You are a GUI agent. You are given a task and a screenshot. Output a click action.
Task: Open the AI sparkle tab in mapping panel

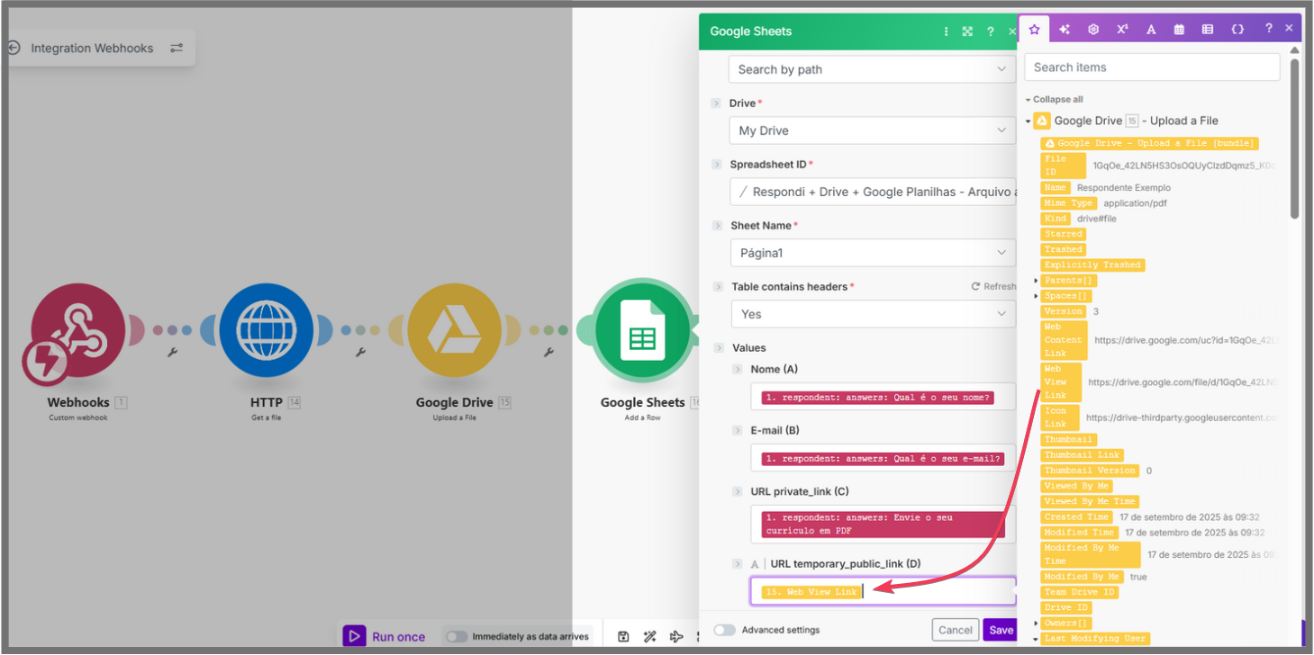[x=1065, y=29]
